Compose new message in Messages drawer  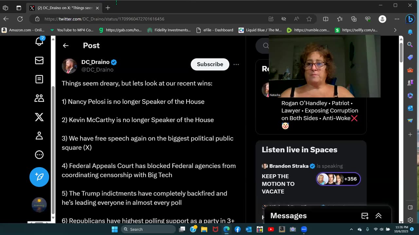[365, 216]
